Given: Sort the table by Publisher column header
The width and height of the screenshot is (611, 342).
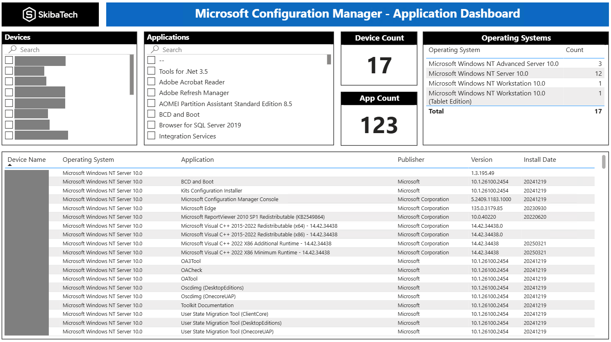Looking at the screenshot, I should [x=410, y=159].
